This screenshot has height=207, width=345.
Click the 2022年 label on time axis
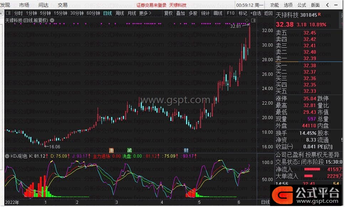click(x=12, y=202)
